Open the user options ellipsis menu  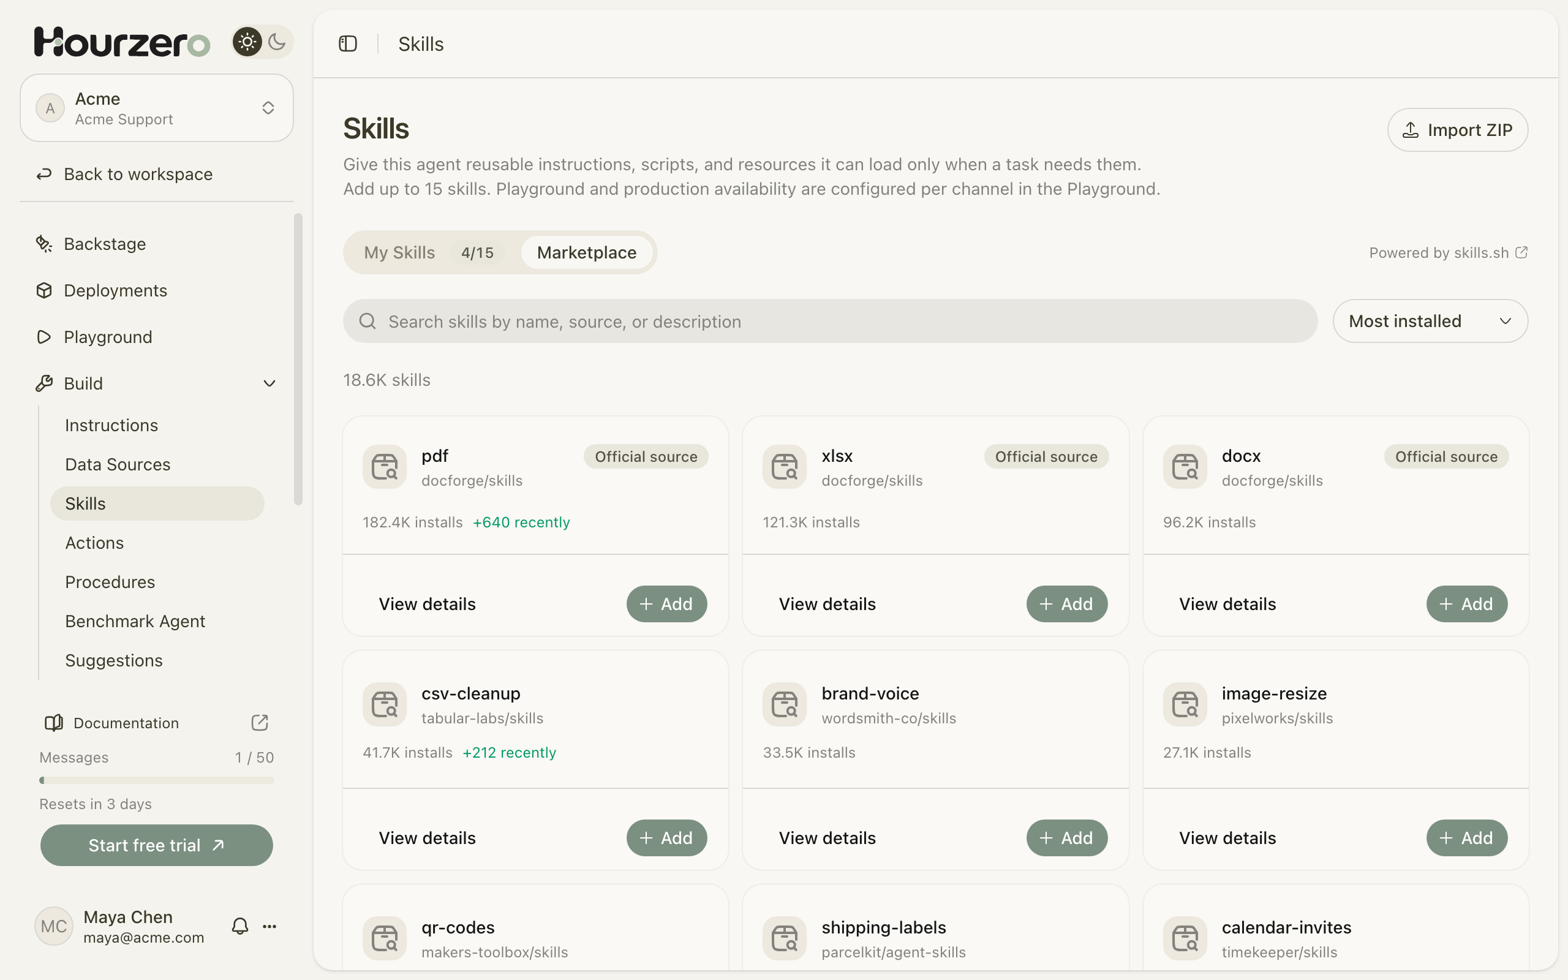[269, 926]
